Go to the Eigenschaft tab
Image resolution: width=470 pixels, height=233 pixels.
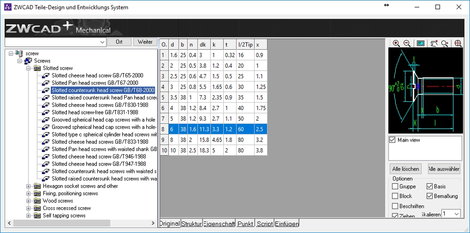click(x=219, y=224)
